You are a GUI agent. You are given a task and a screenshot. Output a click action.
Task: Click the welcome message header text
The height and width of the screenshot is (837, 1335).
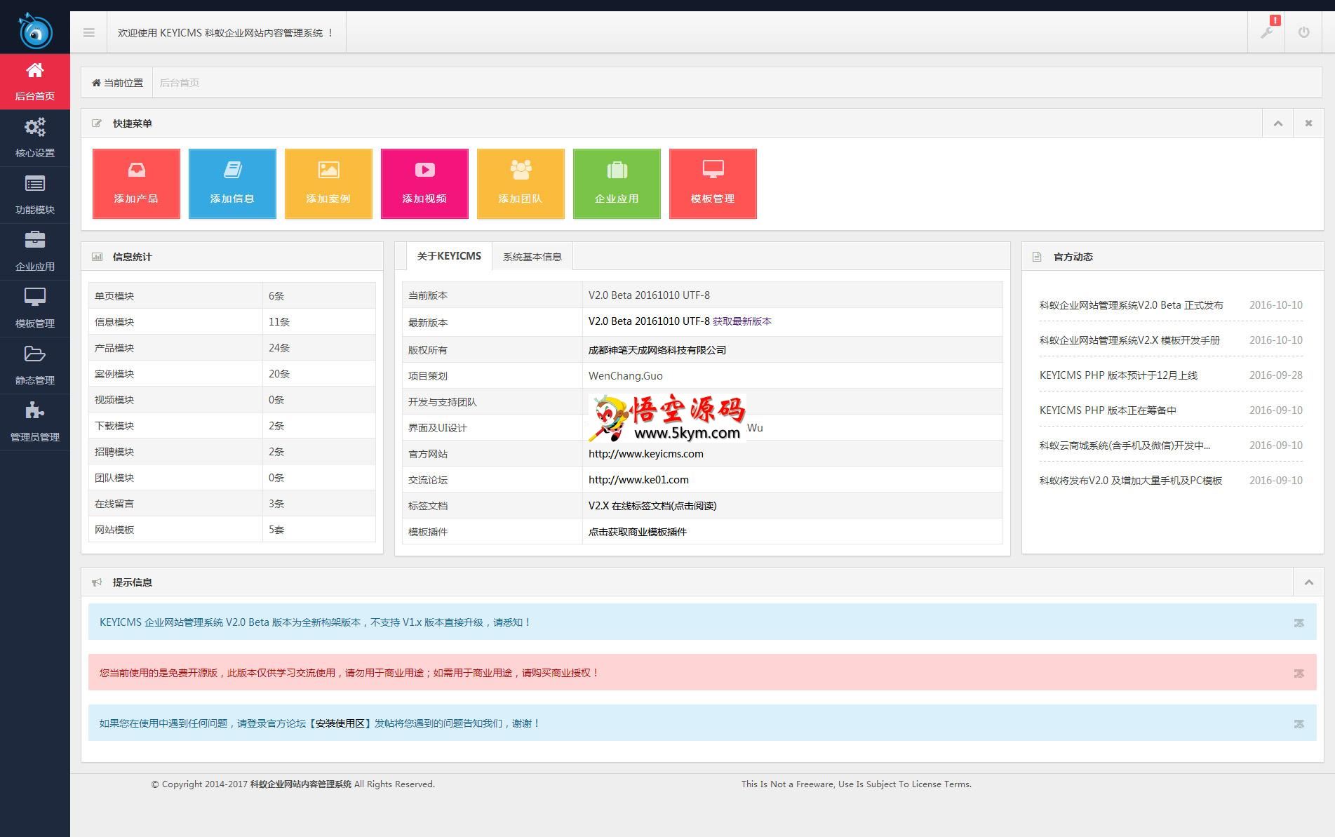[226, 33]
